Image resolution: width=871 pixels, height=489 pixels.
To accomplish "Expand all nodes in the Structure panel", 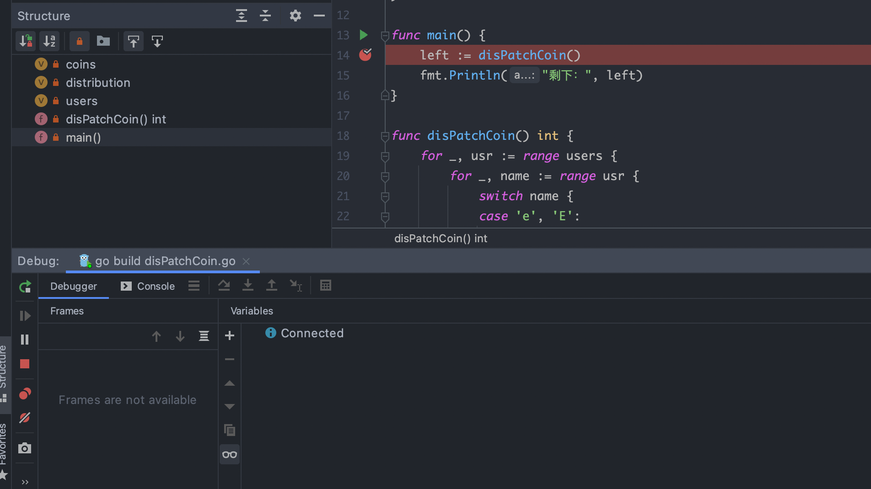I will pos(242,16).
